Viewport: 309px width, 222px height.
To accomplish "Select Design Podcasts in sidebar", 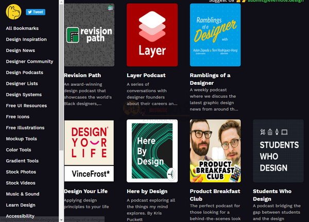I will point(24,72).
